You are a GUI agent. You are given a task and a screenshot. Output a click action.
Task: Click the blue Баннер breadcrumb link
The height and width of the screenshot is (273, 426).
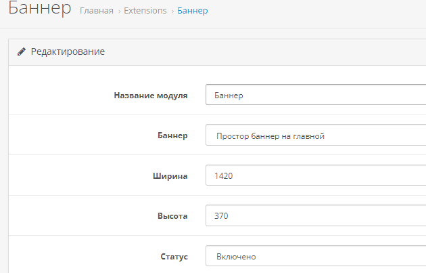pos(193,11)
